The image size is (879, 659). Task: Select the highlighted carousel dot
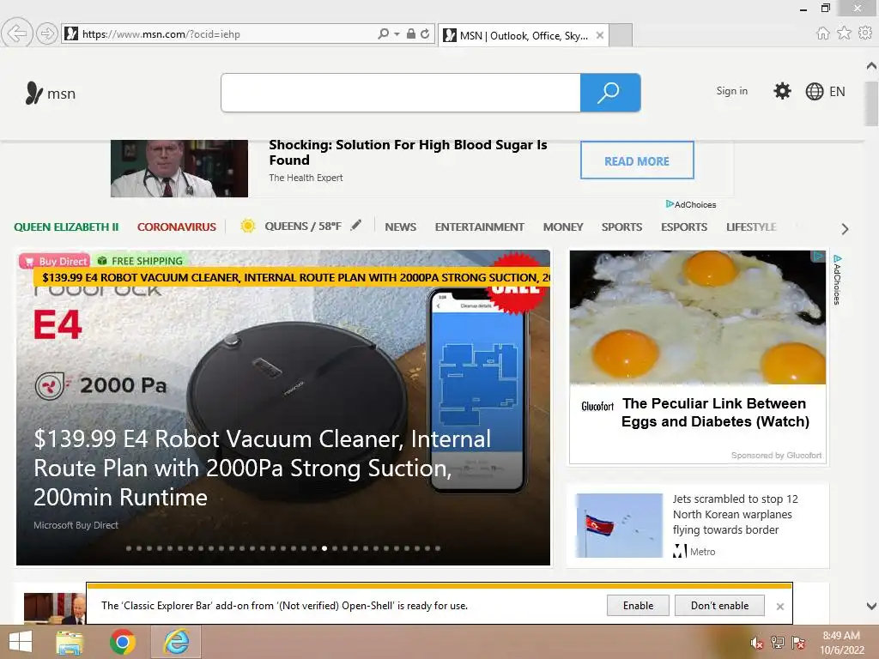(324, 548)
